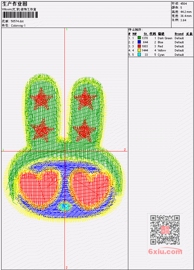
Task: Click the 'N#' column header
Action: [x=134, y=34]
